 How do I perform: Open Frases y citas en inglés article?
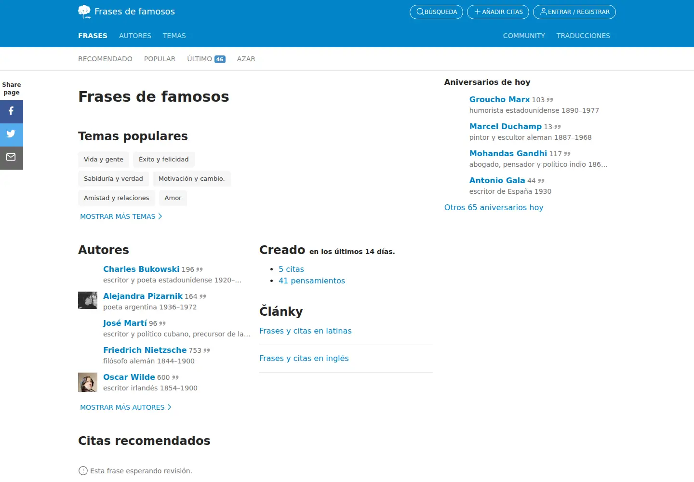[304, 358]
